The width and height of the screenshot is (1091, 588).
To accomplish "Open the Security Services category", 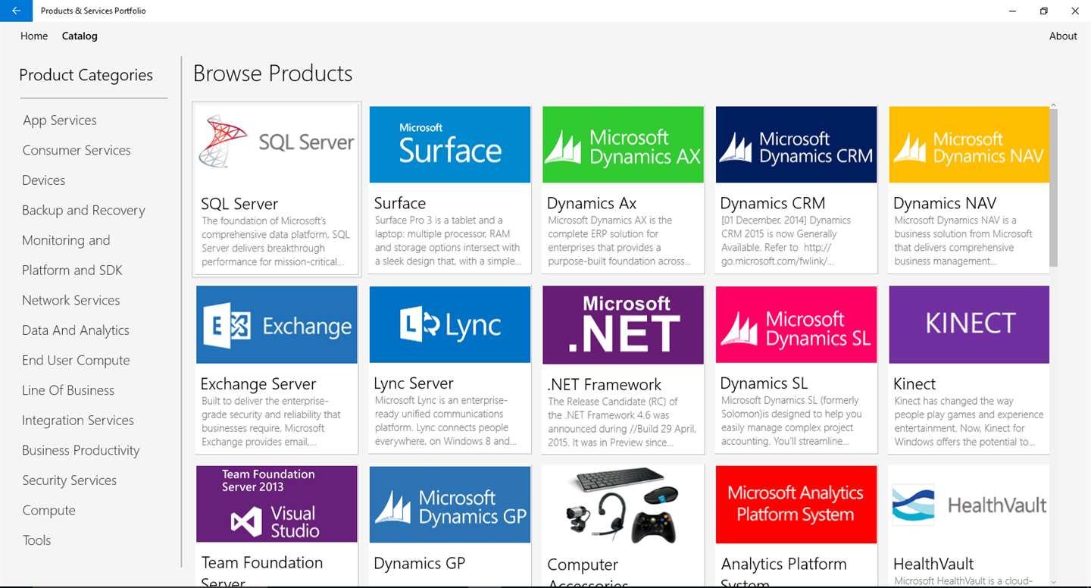I will [70, 480].
